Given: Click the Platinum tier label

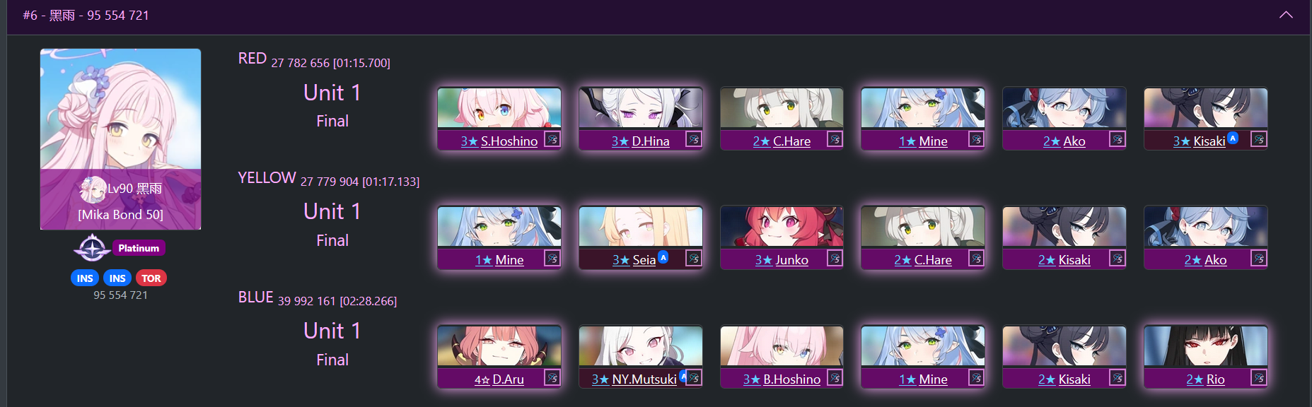Looking at the screenshot, I should (139, 248).
